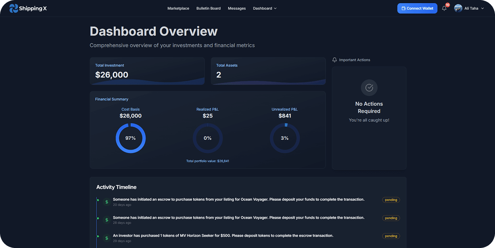The height and width of the screenshot is (248, 495).
Task: Click the pending badge on the 20 days ago activity
Action: pyautogui.click(x=391, y=200)
